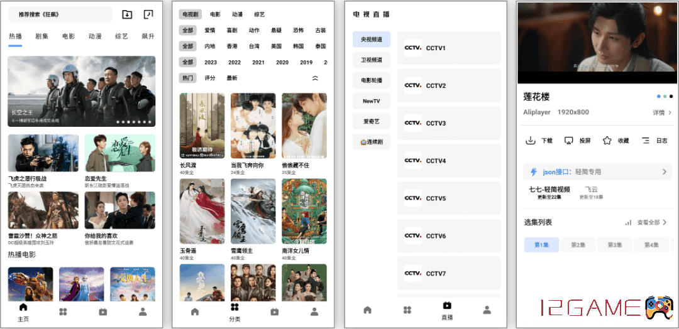The width and height of the screenshot is (679, 329).
Task: Tap profile icon in 分类 screen's bottom nav
Action: [x=314, y=311]
